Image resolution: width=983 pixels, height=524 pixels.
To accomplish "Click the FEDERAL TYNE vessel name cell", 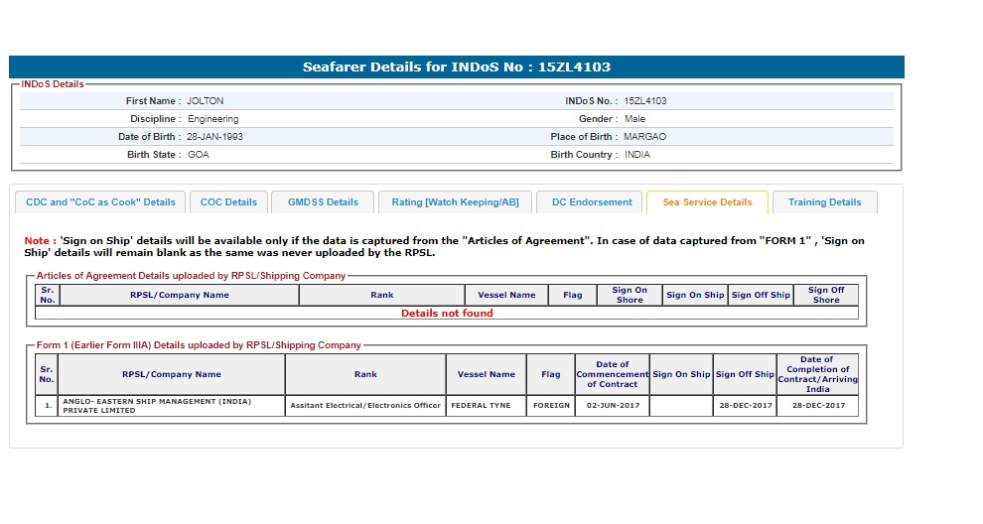I will pyautogui.click(x=486, y=406).
